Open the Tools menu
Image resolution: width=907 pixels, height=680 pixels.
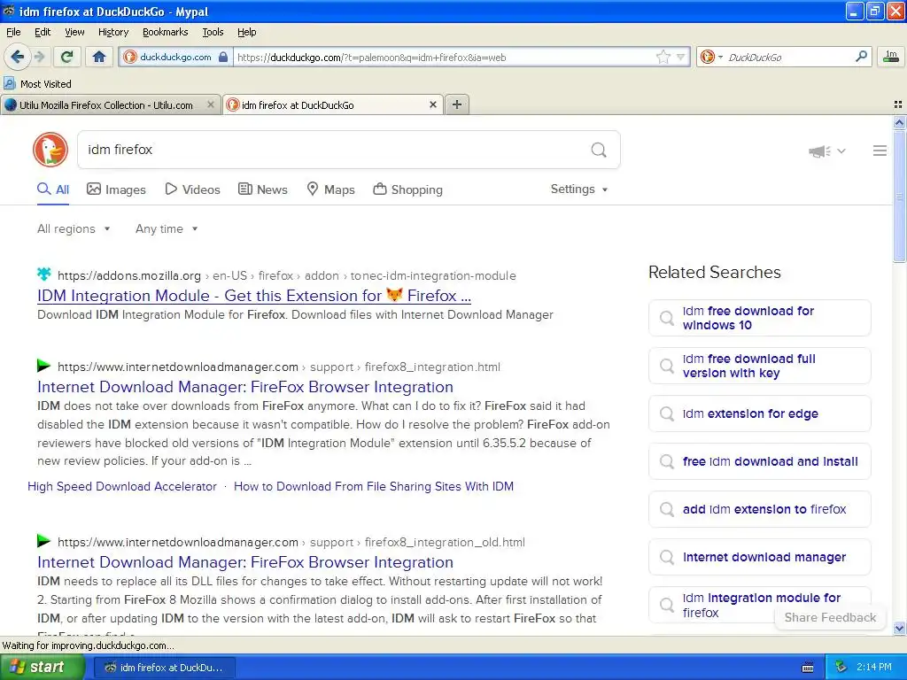(213, 32)
